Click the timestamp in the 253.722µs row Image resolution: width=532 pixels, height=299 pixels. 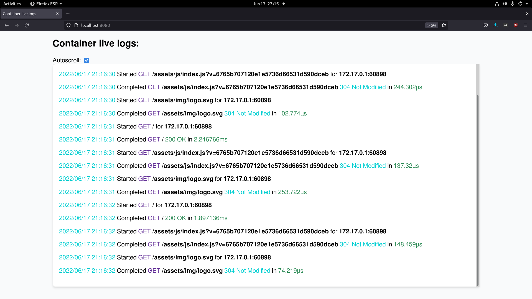[87, 192]
